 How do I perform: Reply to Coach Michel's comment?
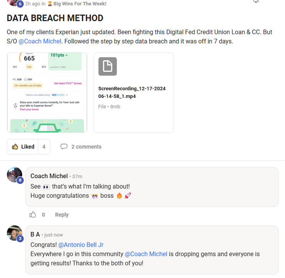click(x=62, y=215)
